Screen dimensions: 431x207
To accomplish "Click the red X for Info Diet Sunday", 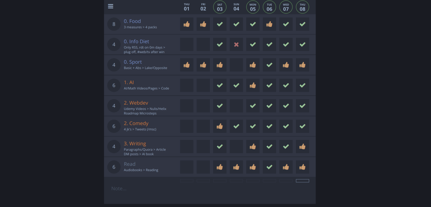I will [236, 45].
